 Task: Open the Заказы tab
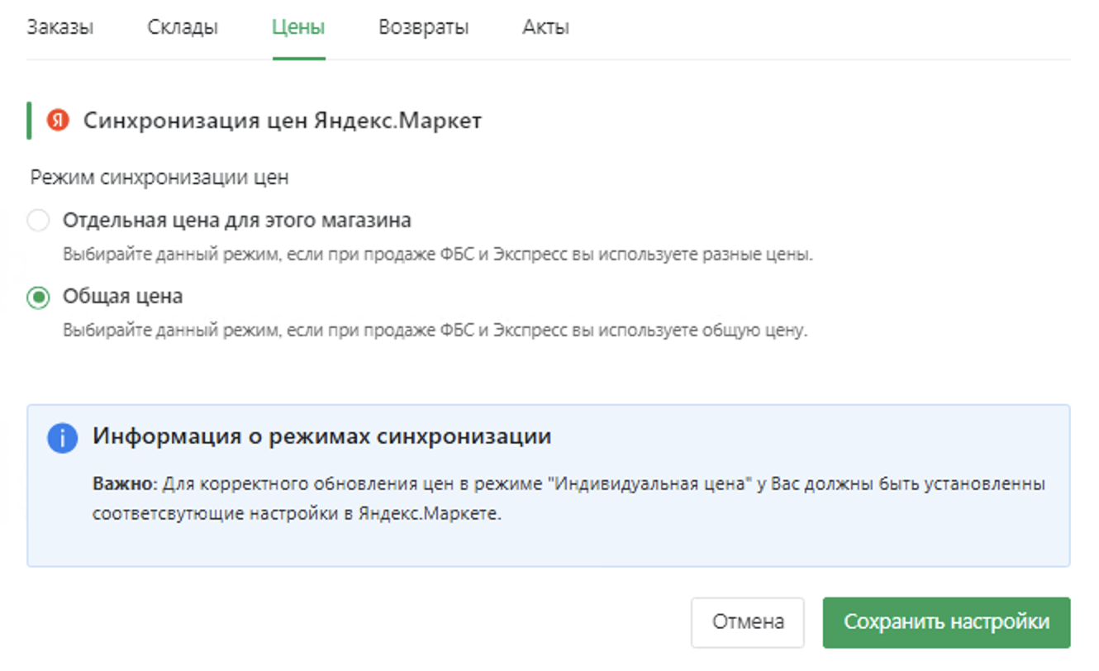pyautogui.click(x=60, y=27)
